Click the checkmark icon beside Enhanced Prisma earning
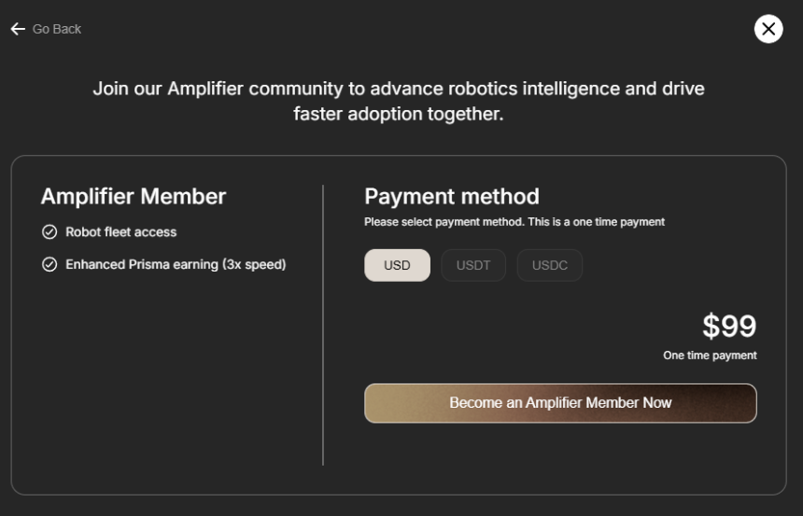Image resolution: width=803 pixels, height=516 pixels. [x=49, y=265]
